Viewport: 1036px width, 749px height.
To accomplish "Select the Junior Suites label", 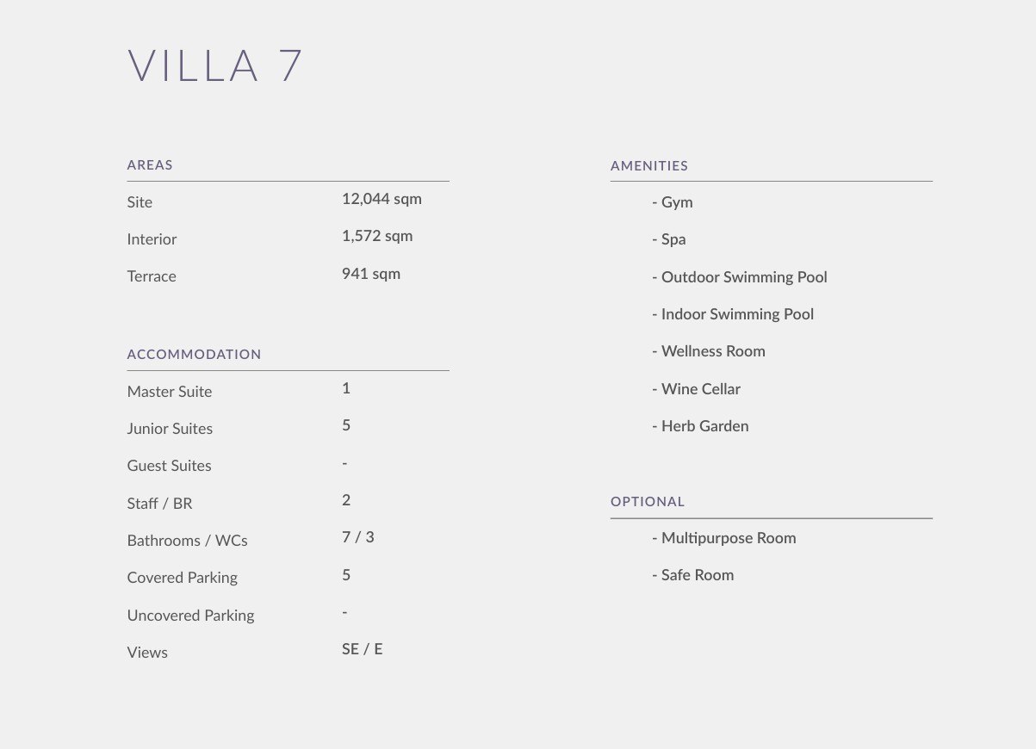I will 170,429.
